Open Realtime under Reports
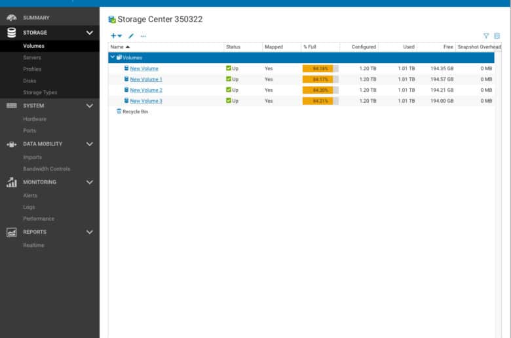Image resolution: width=511 pixels, height=338 pixels. click(33, 245)
